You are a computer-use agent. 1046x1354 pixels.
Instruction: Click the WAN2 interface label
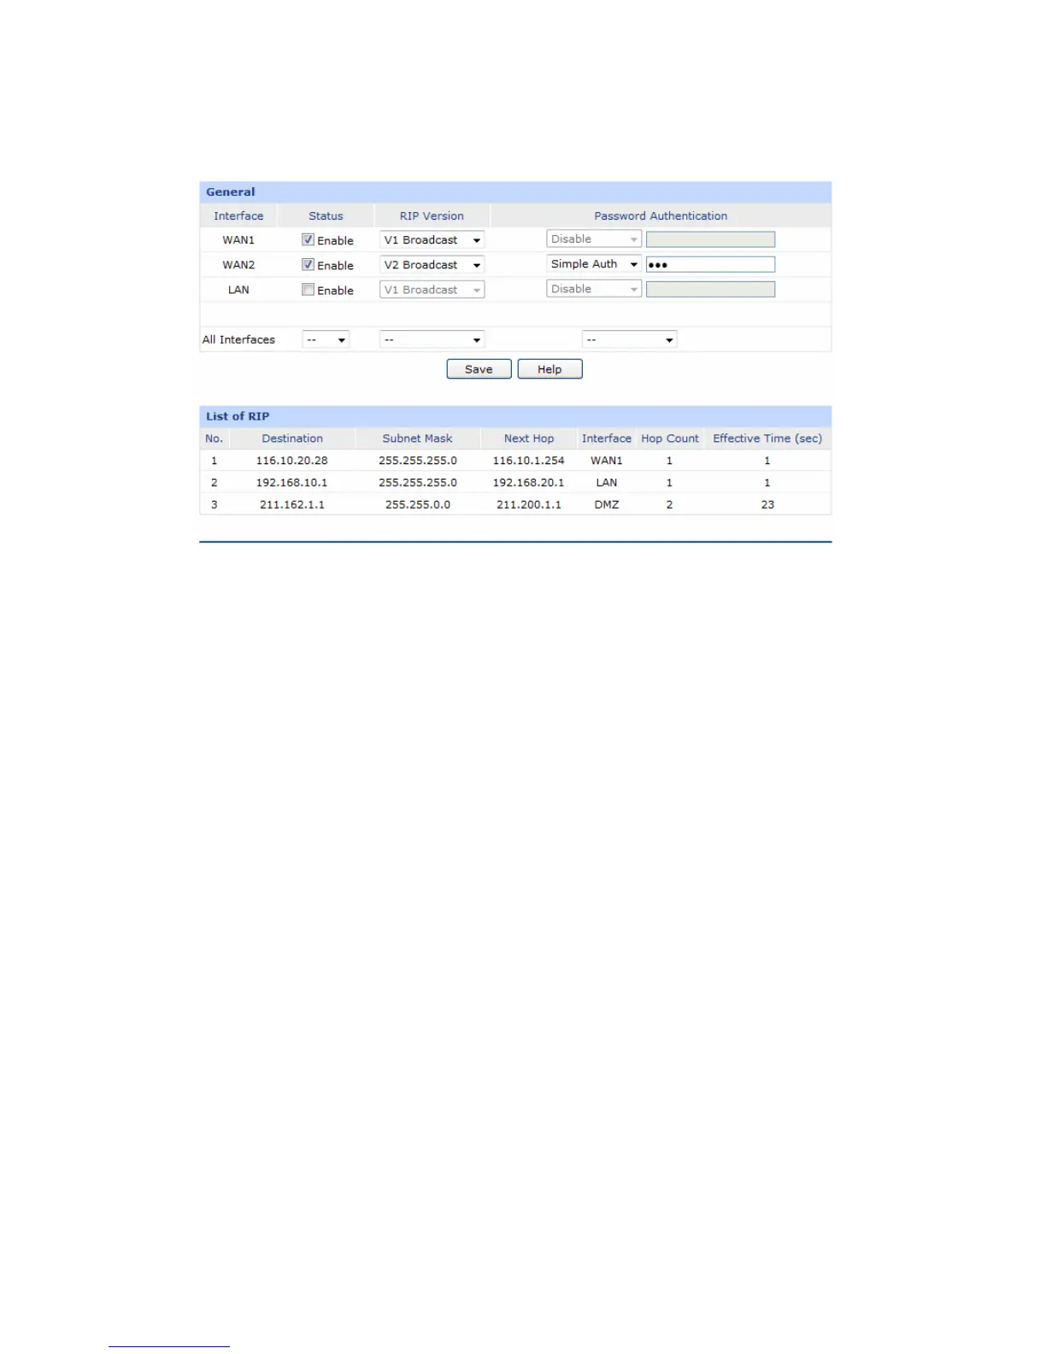pyautogui.click(x=238, y=265)
